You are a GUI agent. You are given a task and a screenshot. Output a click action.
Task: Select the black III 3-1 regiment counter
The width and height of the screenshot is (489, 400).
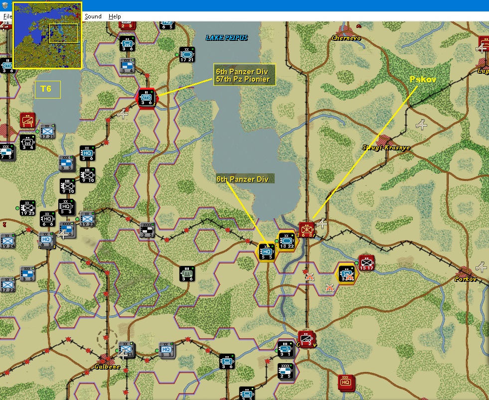pos(286,349)
